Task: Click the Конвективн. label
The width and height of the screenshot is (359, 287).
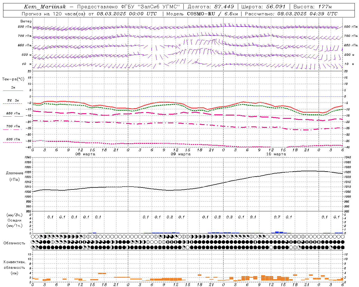Action: pos(14,262)
